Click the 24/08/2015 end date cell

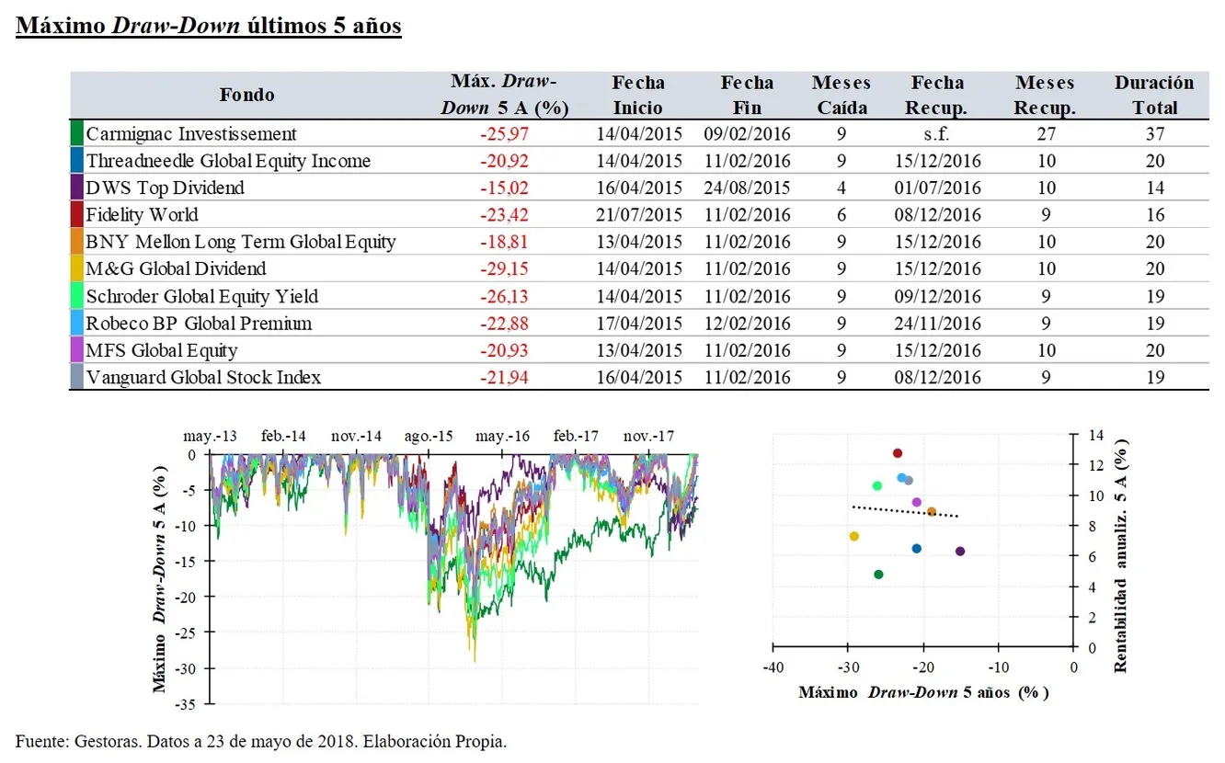(x=747, y=188)
